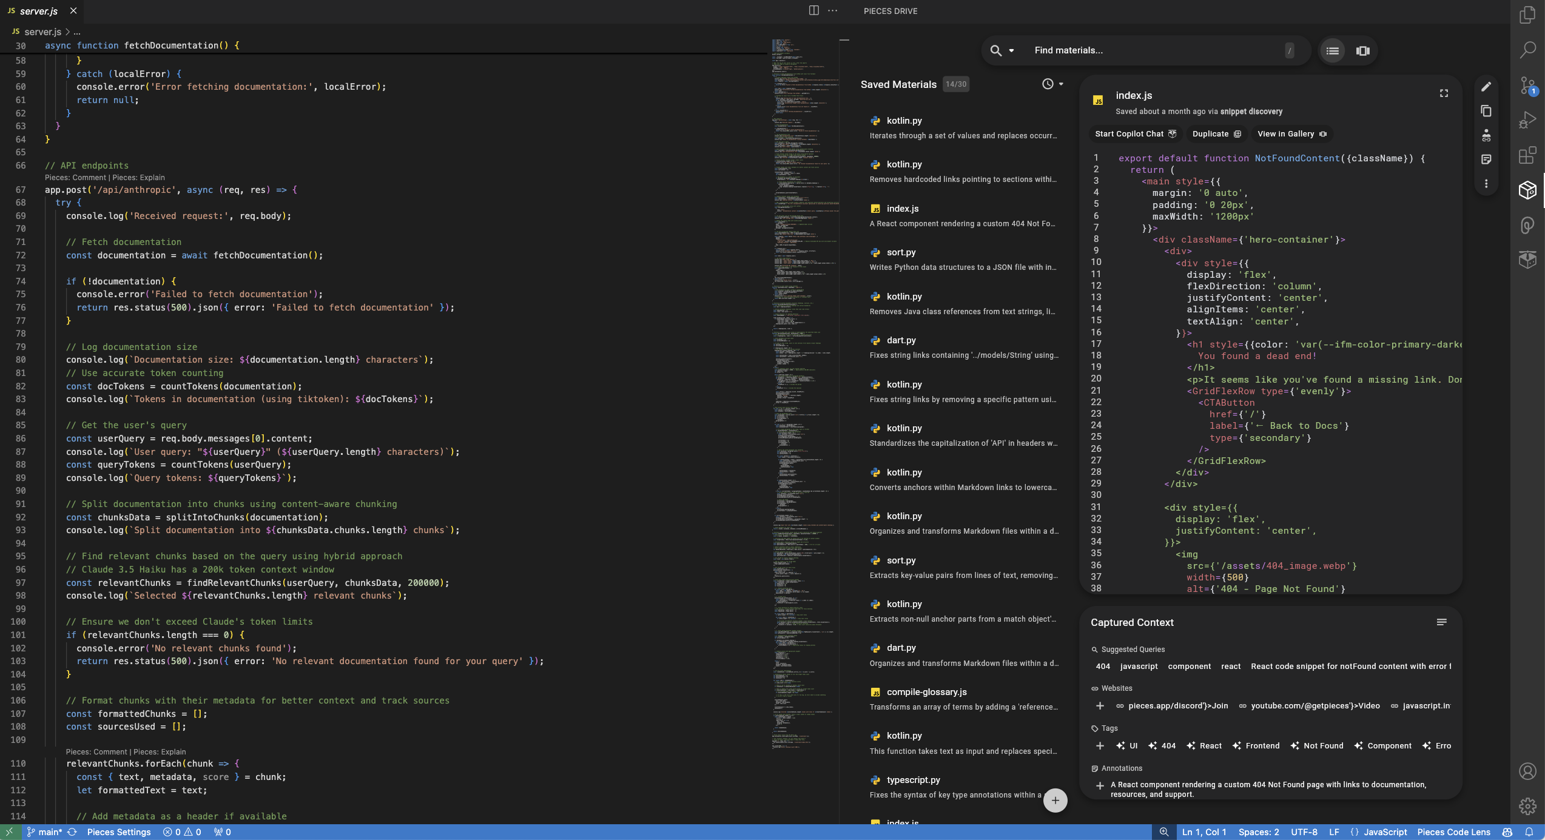Click the Duplicate button
This screenshot has height=840, width=1545.
click(x=1217, y=134)
